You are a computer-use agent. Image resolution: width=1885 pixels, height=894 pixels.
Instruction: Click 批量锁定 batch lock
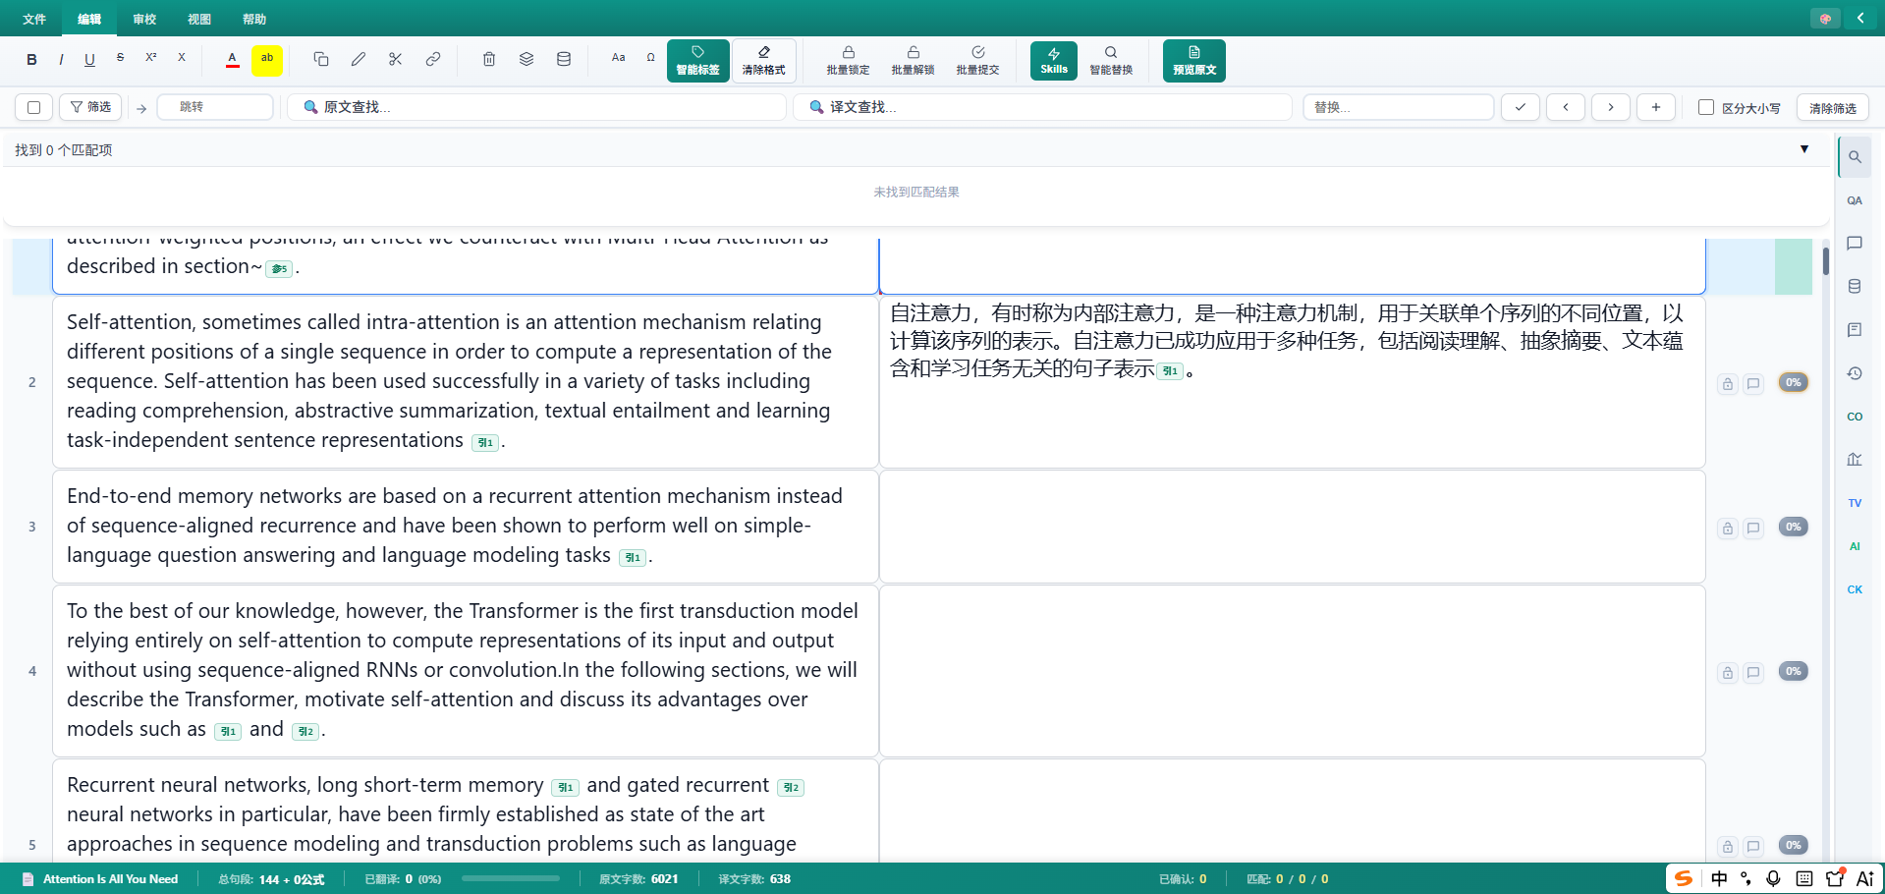click(x=848, y=60)
